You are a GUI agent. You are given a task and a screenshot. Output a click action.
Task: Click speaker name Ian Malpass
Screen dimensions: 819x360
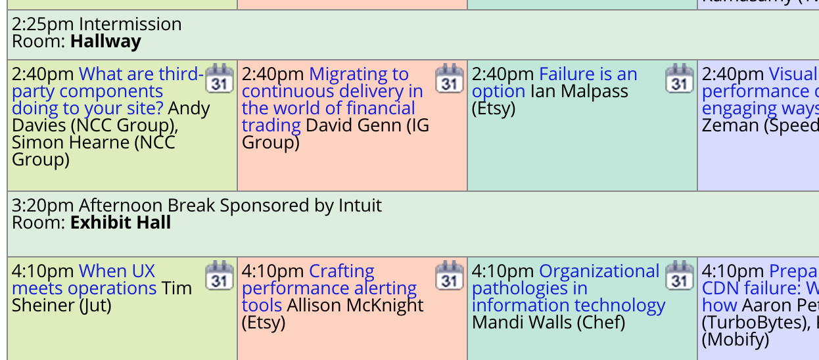coord(579,91)
